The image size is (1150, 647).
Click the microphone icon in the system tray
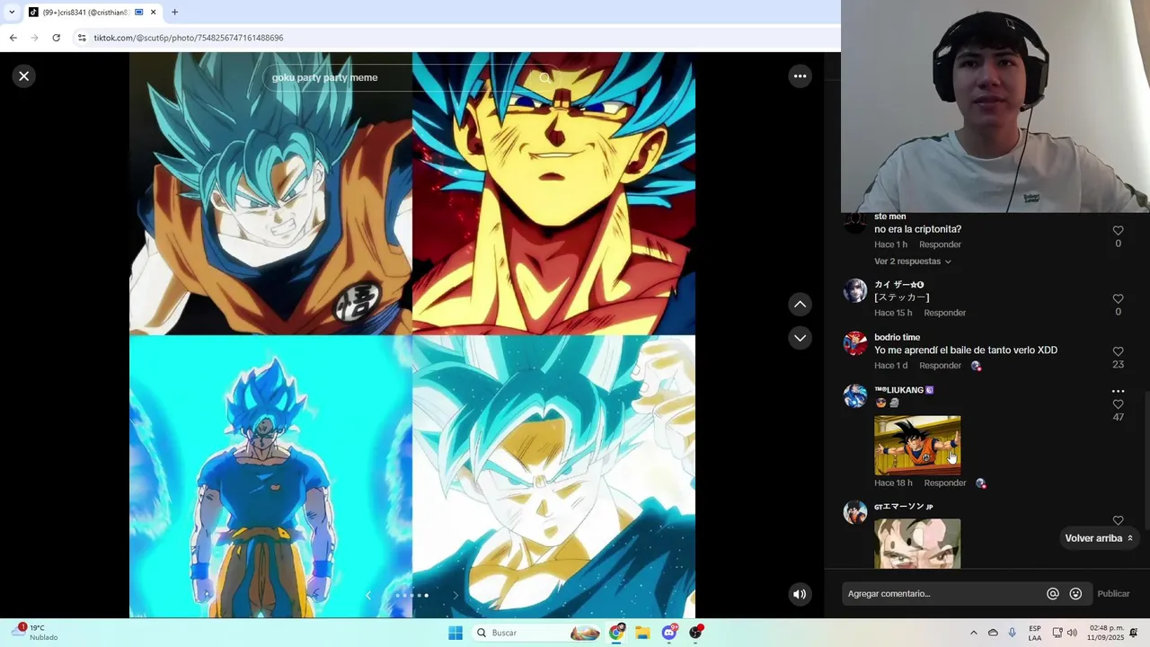pos(1013,633)
